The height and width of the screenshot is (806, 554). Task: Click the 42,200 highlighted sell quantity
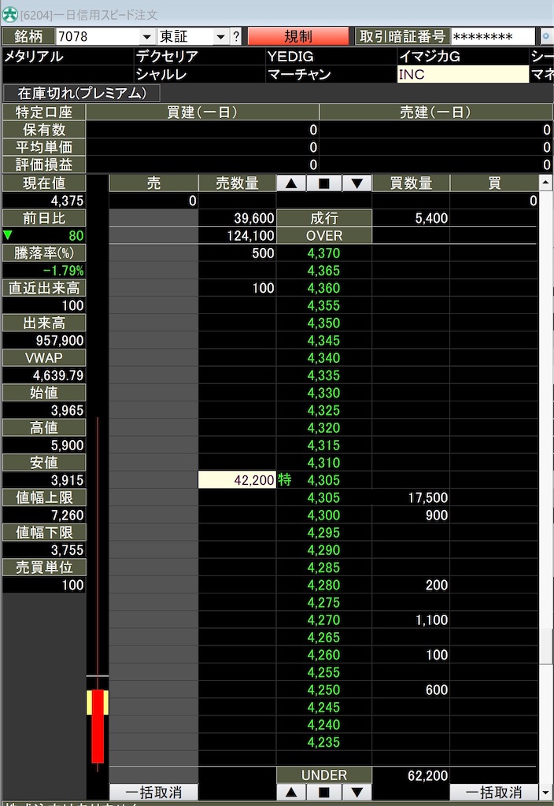click(237, 480)
